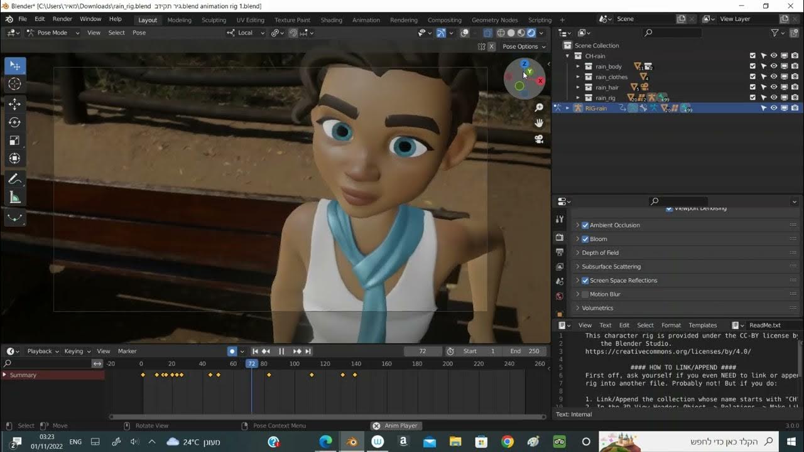
Task: Click the current frame 72 field
Action: point(423,351)
